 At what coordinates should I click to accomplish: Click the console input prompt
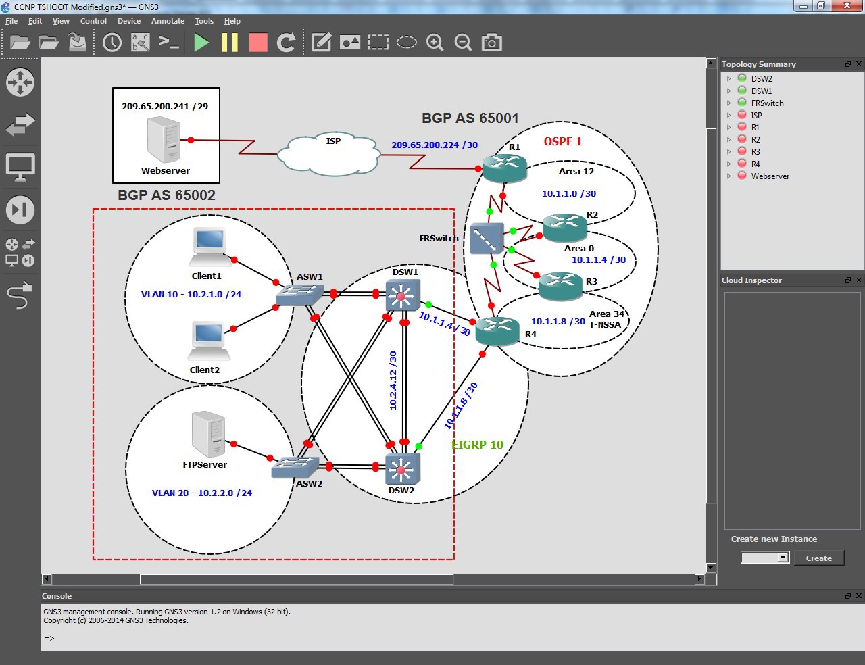click(49, 638)
